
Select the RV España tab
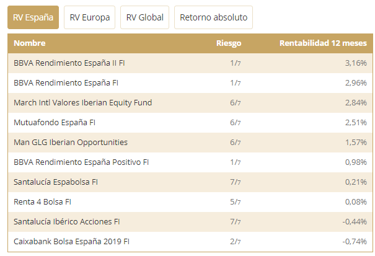point(33,17)
